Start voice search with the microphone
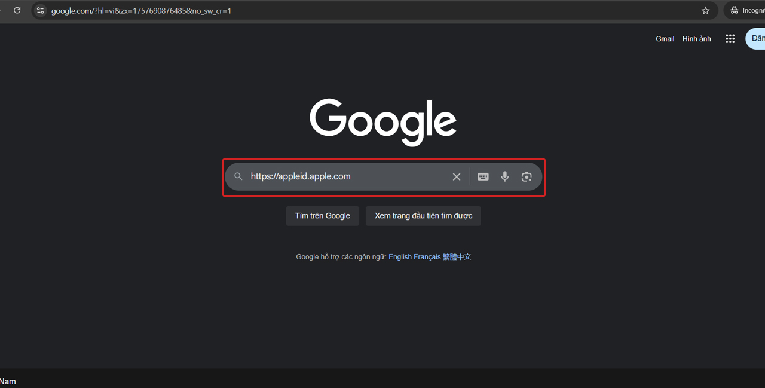This screenshot has height=388, width=765. coord(505,176)
